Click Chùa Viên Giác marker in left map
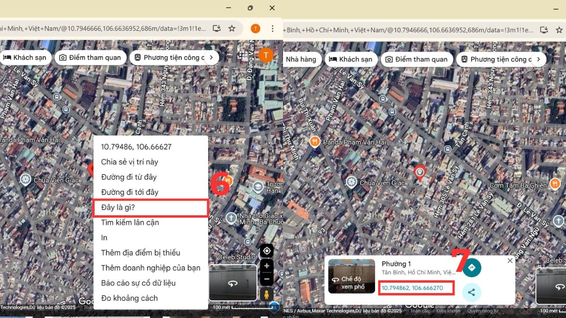Screen dimensions: 566x318 (25, 179)
